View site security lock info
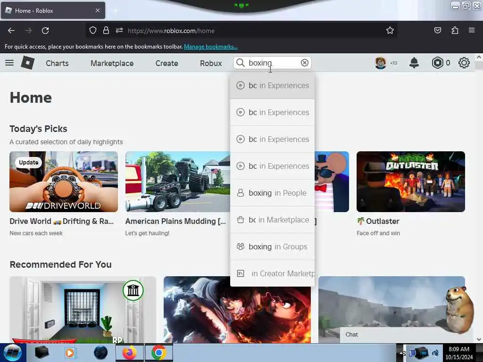483x362 pixels. 106,30
